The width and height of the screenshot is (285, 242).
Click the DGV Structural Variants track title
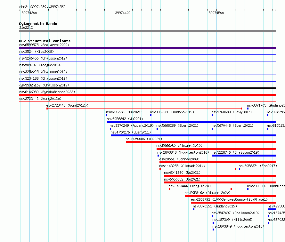[45, 41]
